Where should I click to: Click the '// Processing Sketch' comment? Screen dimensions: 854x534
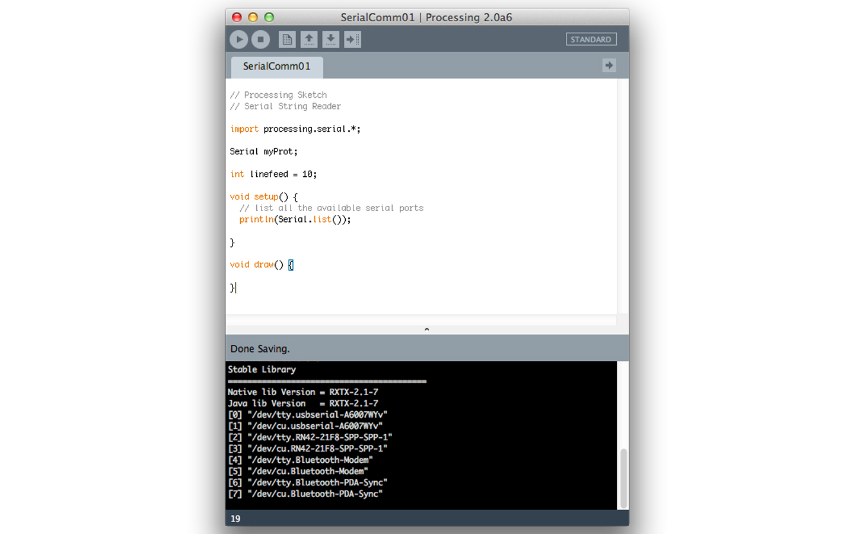tap(279, 95)
